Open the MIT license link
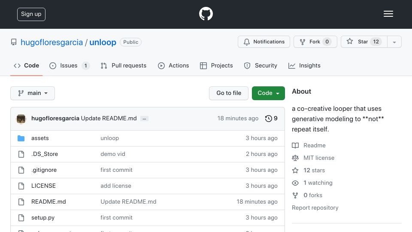412x232 pixels. 319,158
